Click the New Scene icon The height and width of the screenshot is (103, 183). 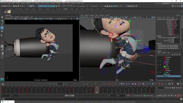tap(14, 6)
